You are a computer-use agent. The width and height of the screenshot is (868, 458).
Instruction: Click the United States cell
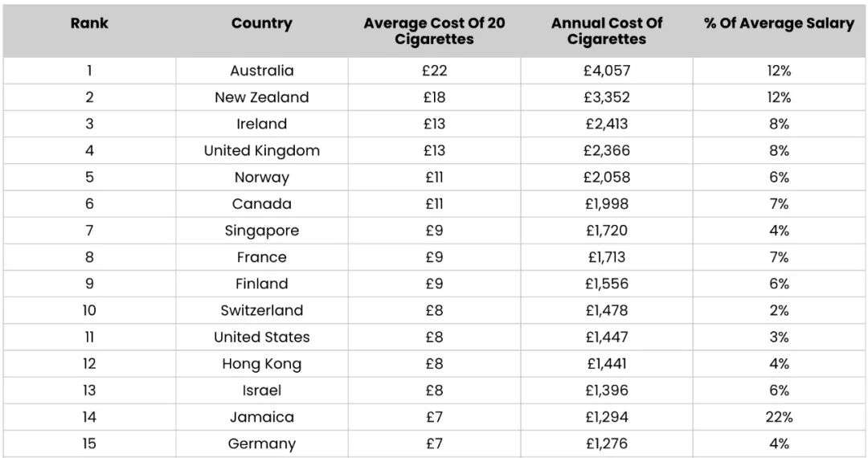[x=261, y=337]
